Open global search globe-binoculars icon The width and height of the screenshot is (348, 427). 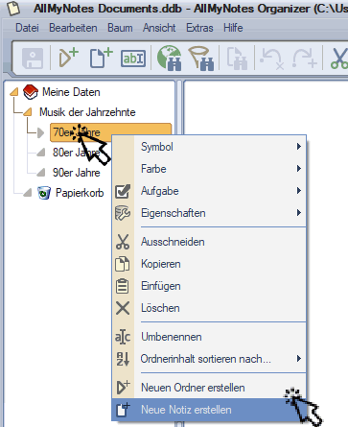170,58
